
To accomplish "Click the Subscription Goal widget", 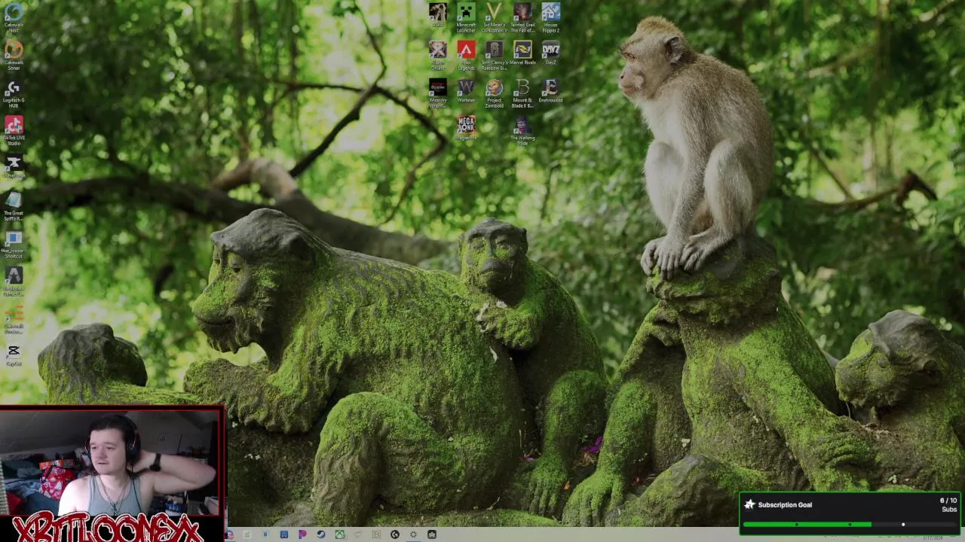I will coord(851,513).
